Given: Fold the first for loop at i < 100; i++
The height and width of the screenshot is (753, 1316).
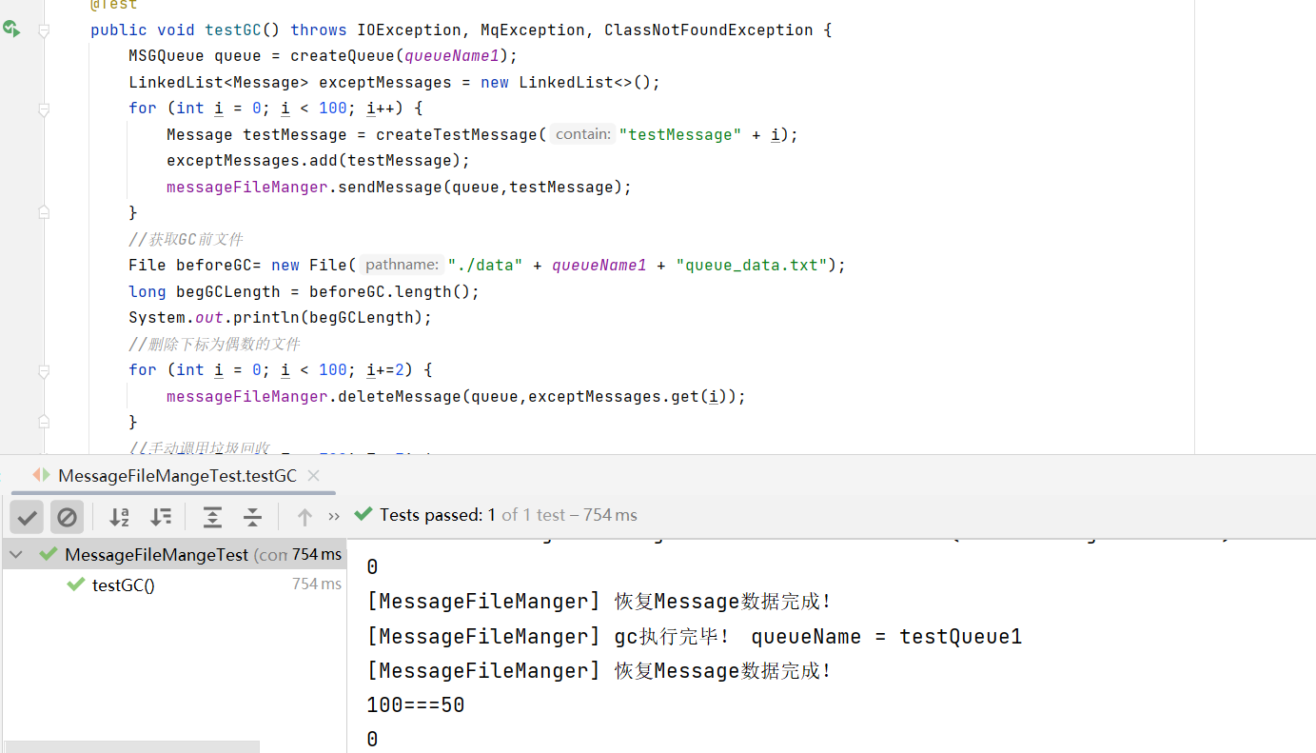Looking at the screenshot, I should (44, 109).
